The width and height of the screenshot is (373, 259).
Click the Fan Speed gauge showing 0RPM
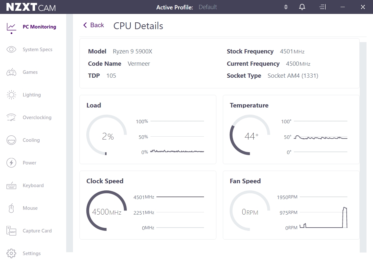click(x=250, y=210)
